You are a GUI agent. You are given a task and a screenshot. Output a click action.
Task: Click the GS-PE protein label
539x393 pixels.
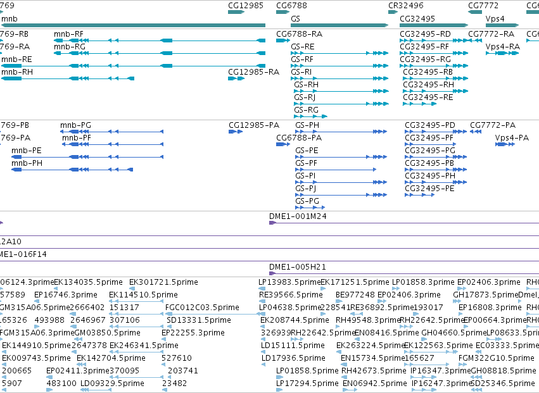coord(307,151)
